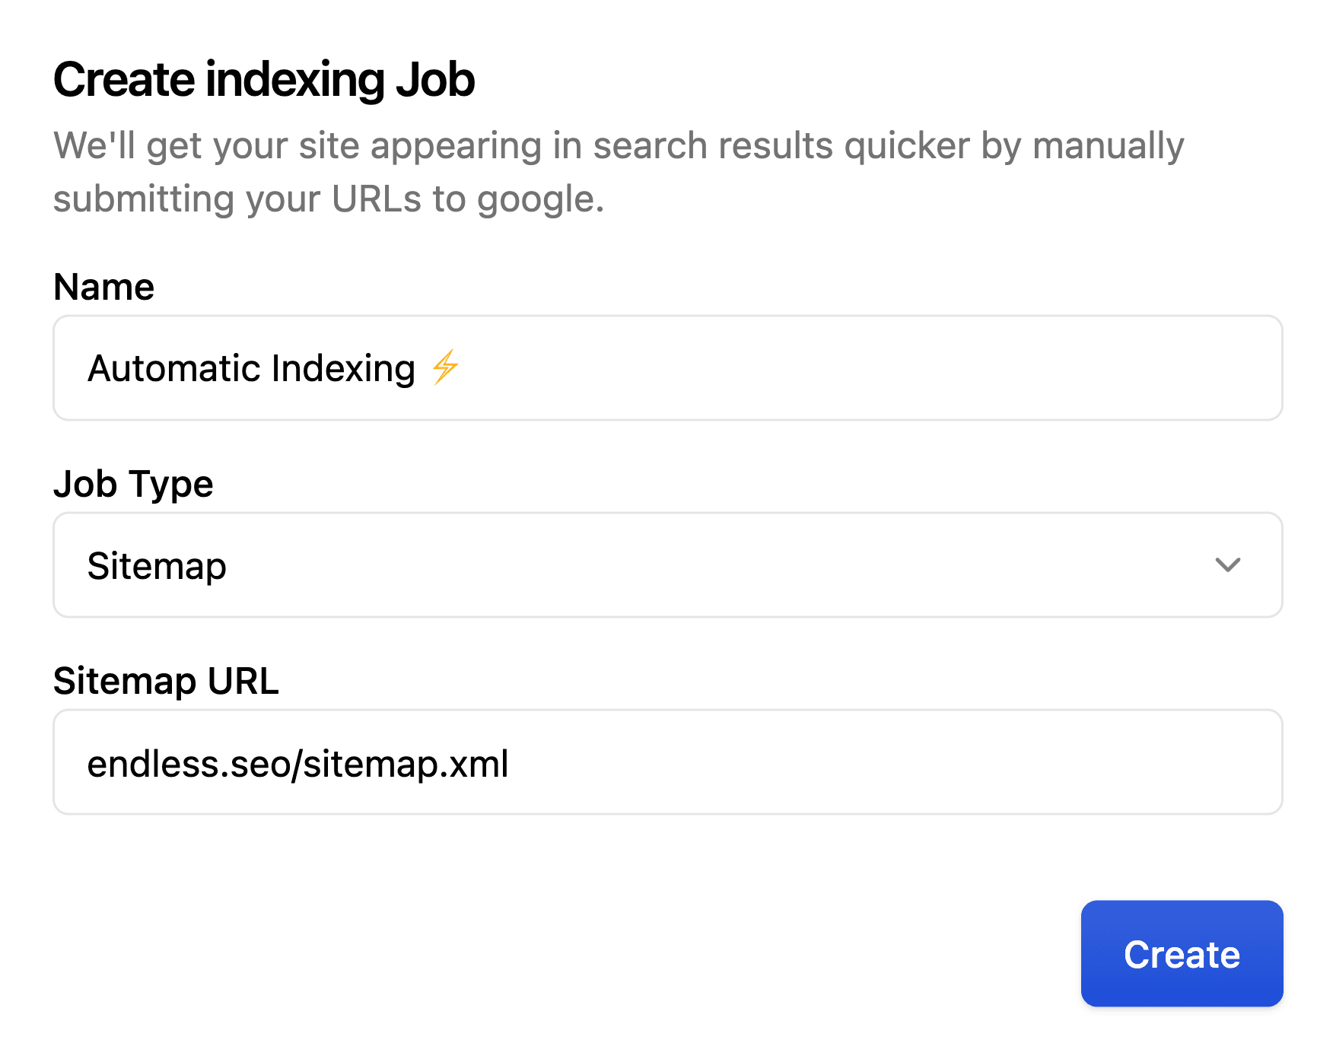Click the 'Create indexing Job' heading
This screenshot has width=1333, height=1059.
(x=263, y=78)
